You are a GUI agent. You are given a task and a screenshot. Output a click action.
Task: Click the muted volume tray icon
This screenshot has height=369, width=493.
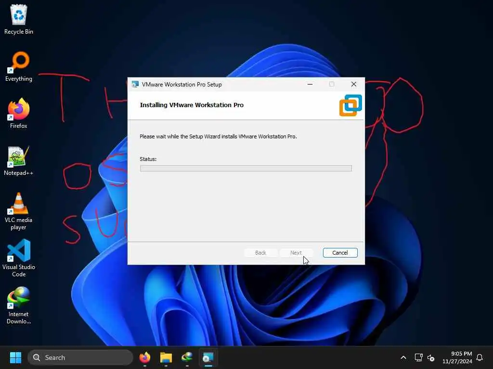[x=431, y=357]
